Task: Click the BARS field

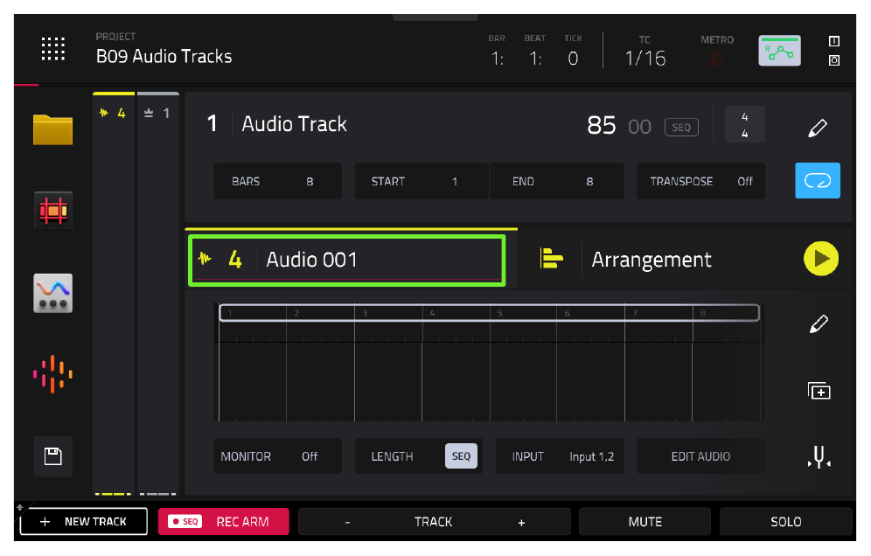Action: tap(278, 181)
